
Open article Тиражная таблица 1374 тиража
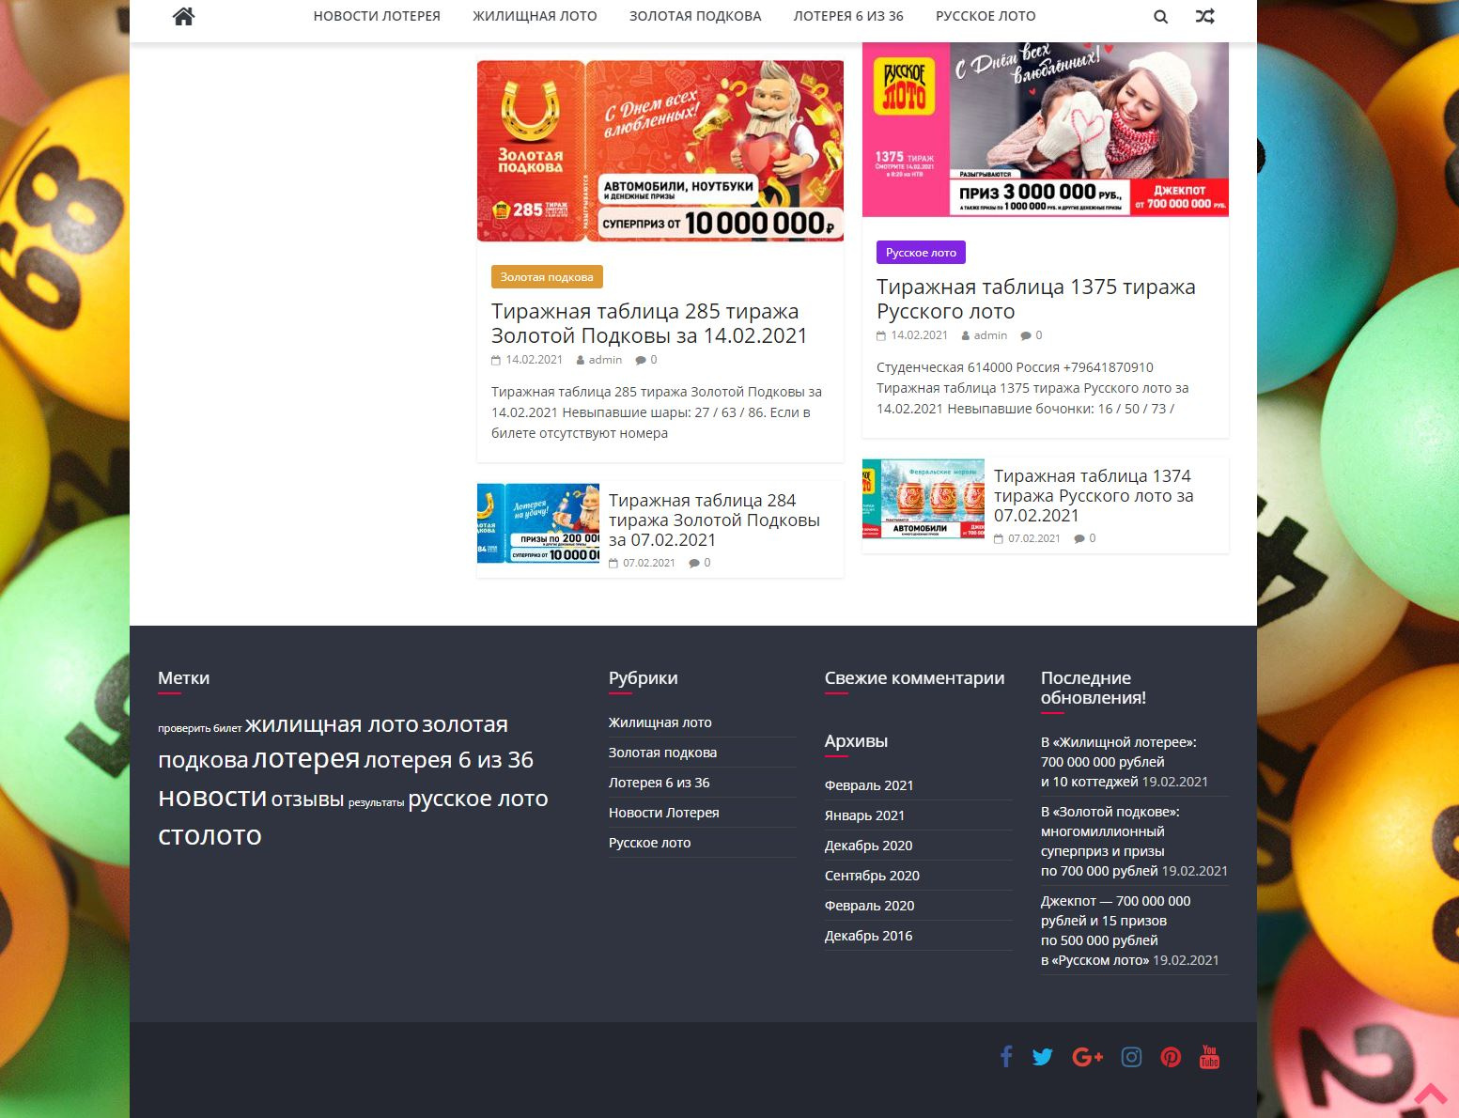pyautogui.click(x=1094, y=495)
